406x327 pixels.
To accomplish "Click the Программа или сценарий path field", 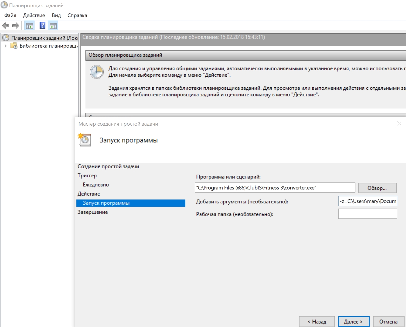I will 275,188.
